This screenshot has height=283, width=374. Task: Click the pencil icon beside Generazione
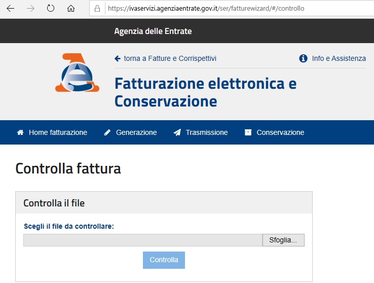coord(107,132)
